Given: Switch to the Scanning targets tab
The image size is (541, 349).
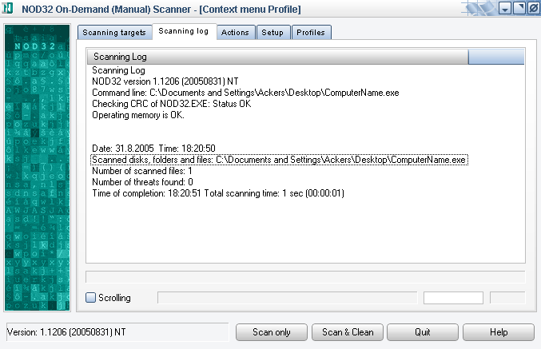Looking at the screenshot, I should click(114, 33).
